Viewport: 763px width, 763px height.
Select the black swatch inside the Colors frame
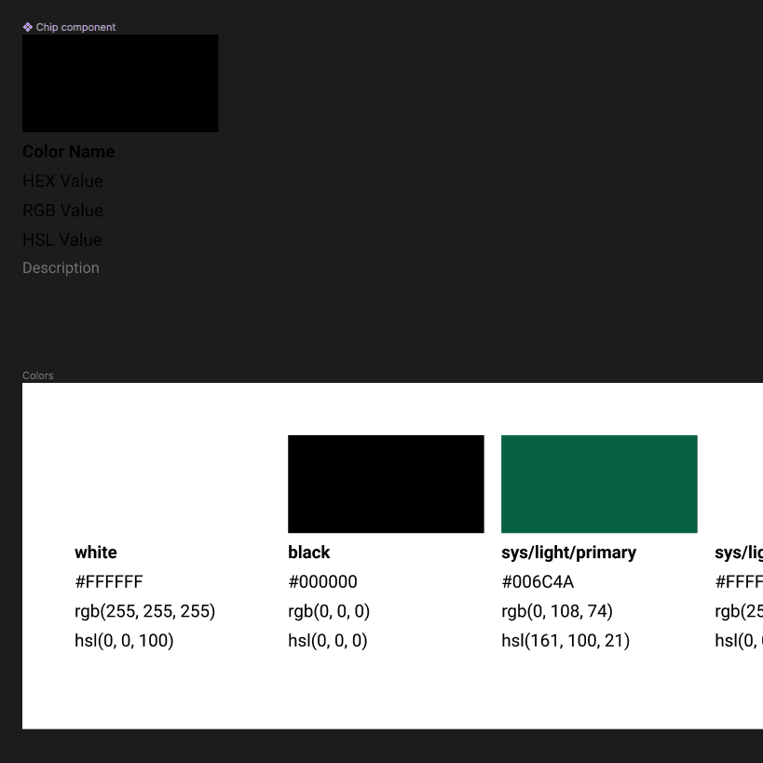tap(386, 484)
